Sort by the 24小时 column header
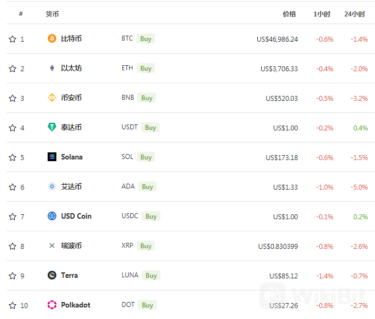This screenshot has width=375, height=319. click(354, 14)
